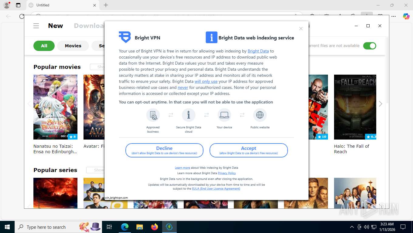Close the Bright VPN consent dialog
Screen dimensions: 413x233
301,29
